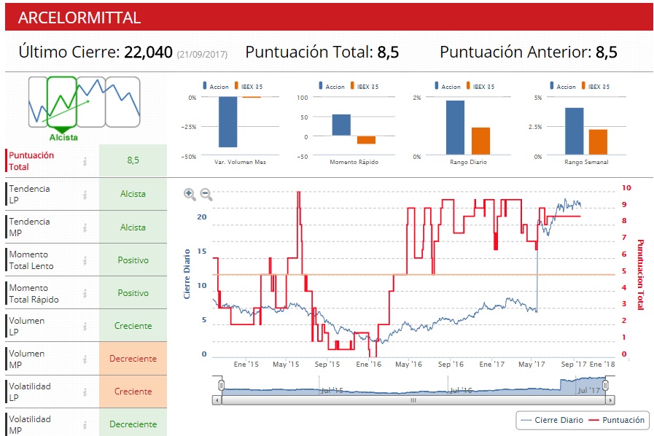Click the Alcista trend phase diagram
Screen dimensions: 654x436
84,108
